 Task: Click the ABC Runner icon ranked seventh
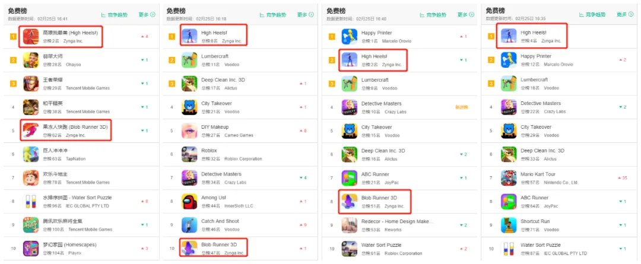(349, 178)
